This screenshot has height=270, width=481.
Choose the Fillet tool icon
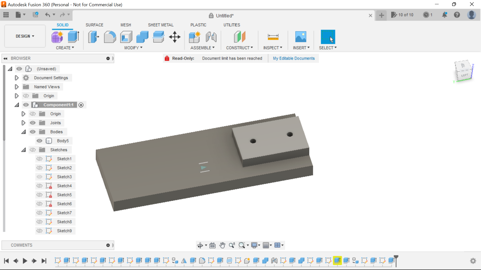coord(110,37)
